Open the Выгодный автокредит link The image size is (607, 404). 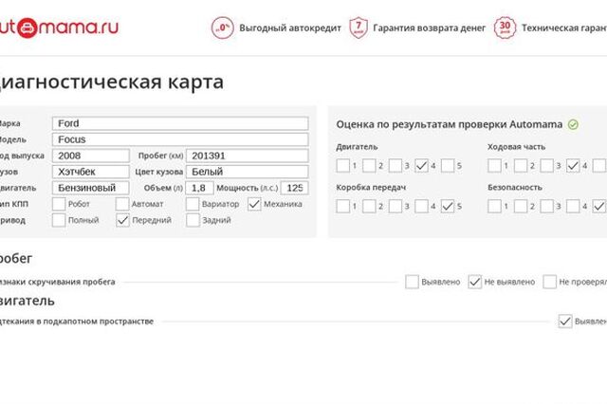[x=290, y=28]
